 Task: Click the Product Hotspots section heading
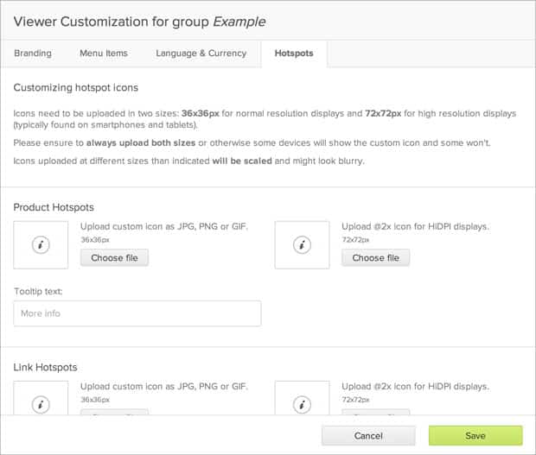click(x=54, y=207)
